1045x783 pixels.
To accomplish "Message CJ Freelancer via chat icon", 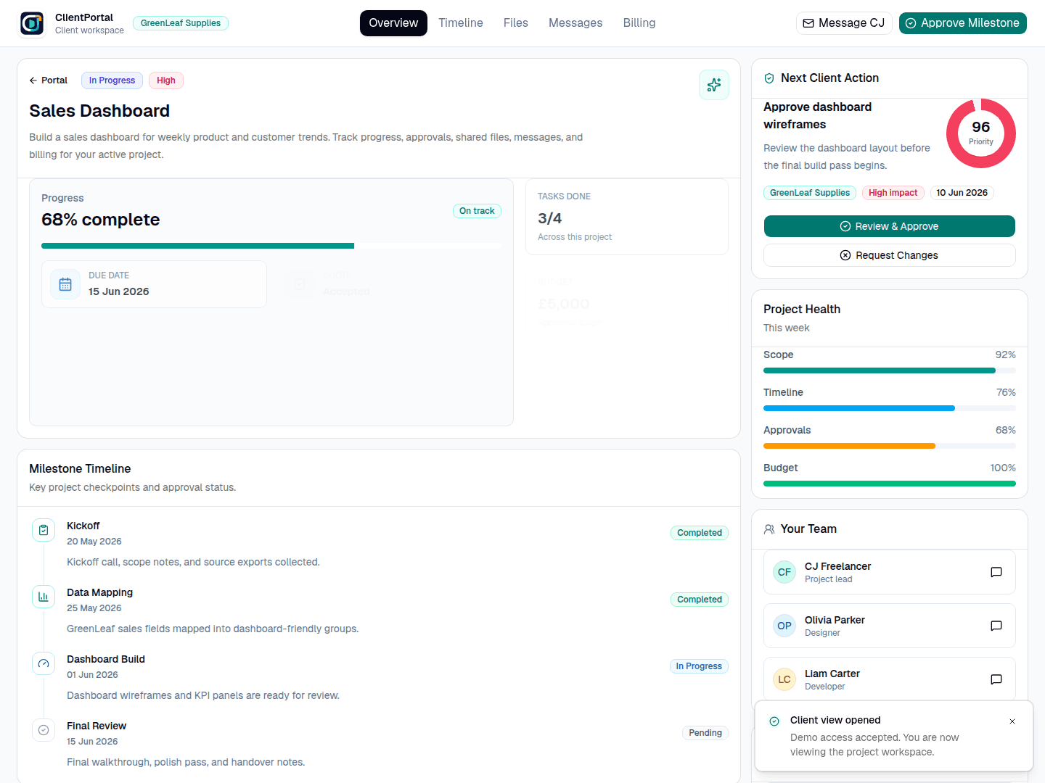I will [x=996, y=572].
